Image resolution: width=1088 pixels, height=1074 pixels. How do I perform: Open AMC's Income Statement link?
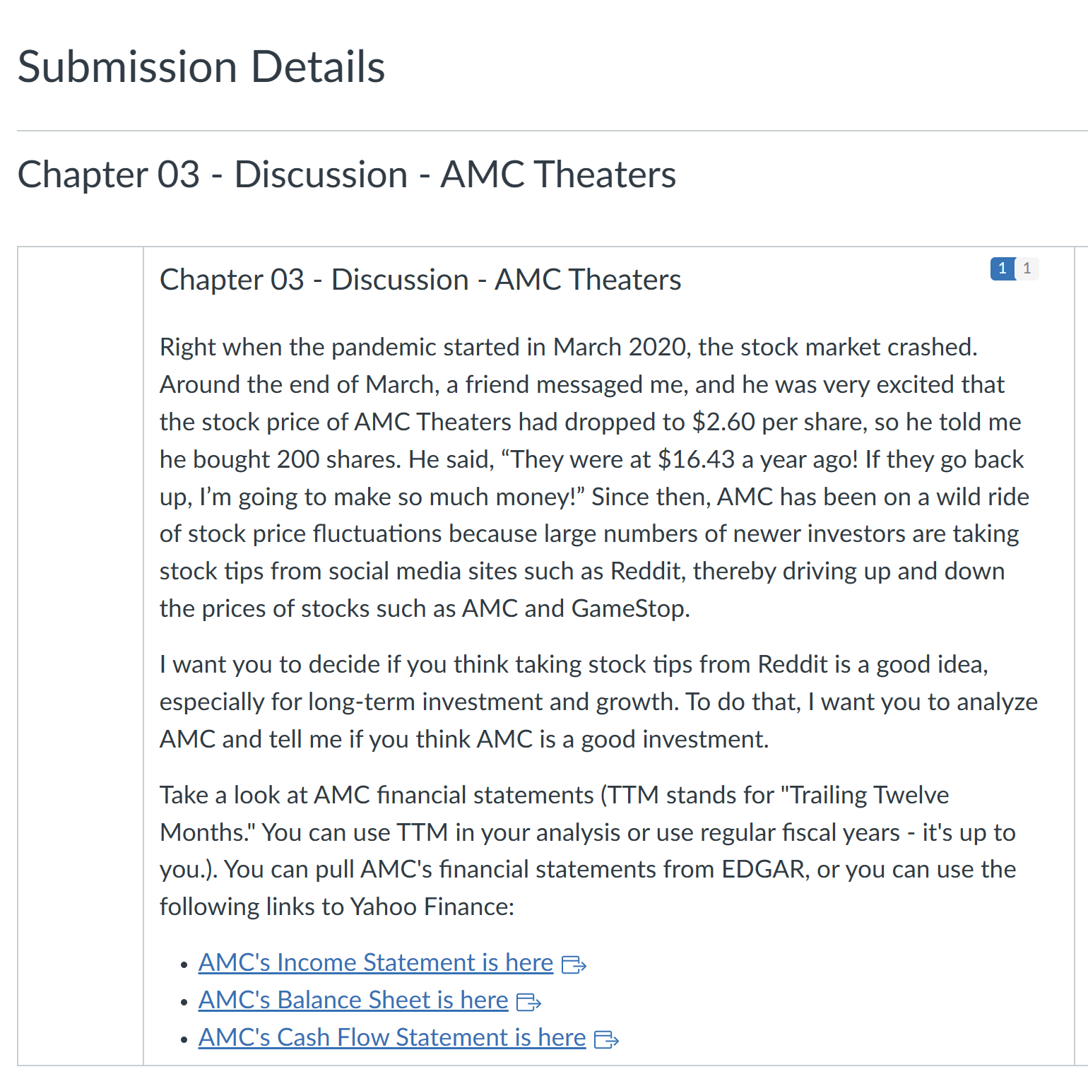point(375,962)
